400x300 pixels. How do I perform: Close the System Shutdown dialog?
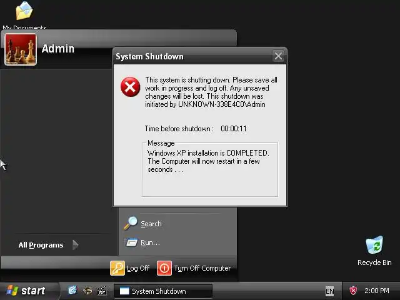pos(278,56)
